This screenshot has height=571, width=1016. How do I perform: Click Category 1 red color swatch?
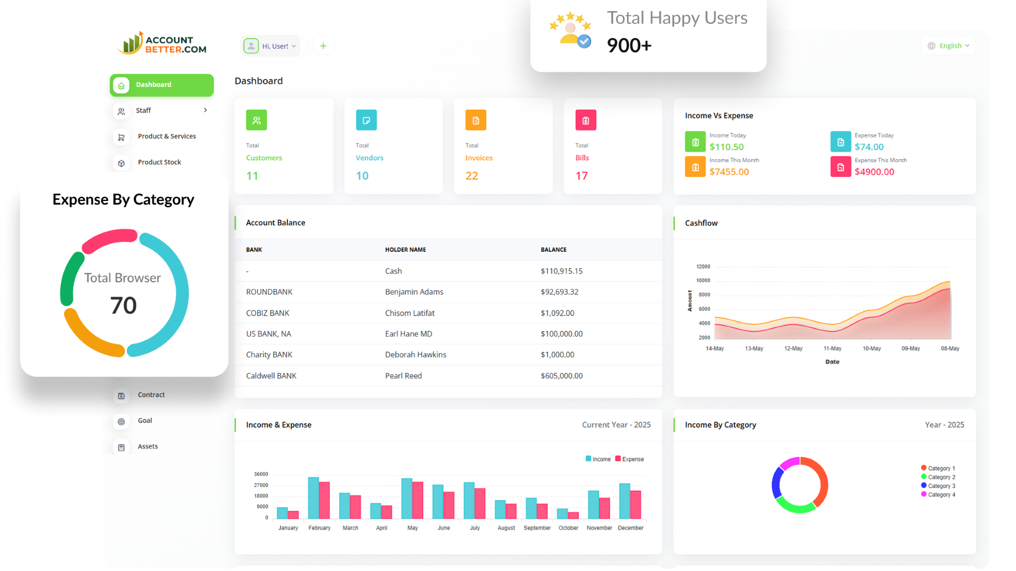(x=923, y=468)
